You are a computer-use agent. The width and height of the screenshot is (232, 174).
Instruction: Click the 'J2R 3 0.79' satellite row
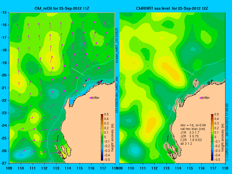[189, 136]
